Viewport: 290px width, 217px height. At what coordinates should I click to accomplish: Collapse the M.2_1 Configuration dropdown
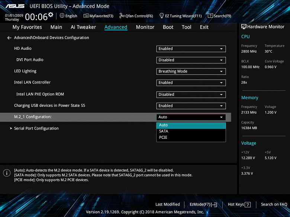(191, 117)
